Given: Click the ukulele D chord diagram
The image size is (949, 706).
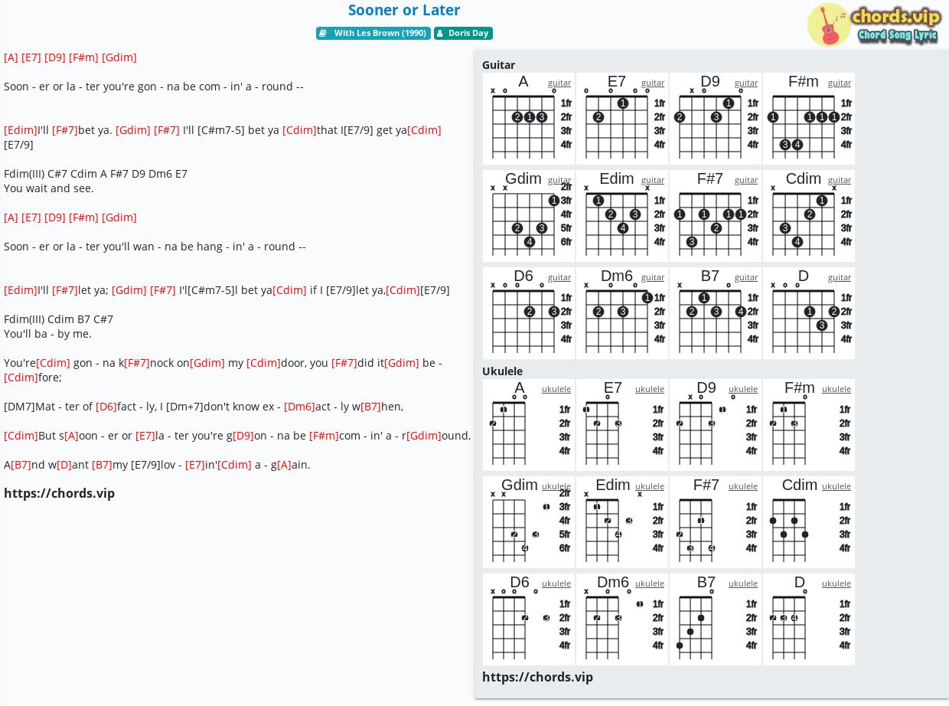Looking at the screenshot, I should point(809,619).
